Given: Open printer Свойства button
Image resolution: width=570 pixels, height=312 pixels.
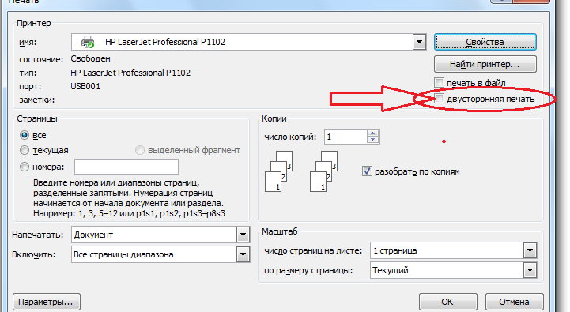Looking at the screenshot, I should [x=485, y=42].
